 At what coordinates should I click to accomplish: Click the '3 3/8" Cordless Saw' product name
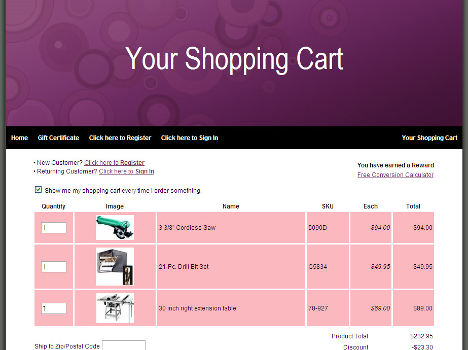[187, 228]
